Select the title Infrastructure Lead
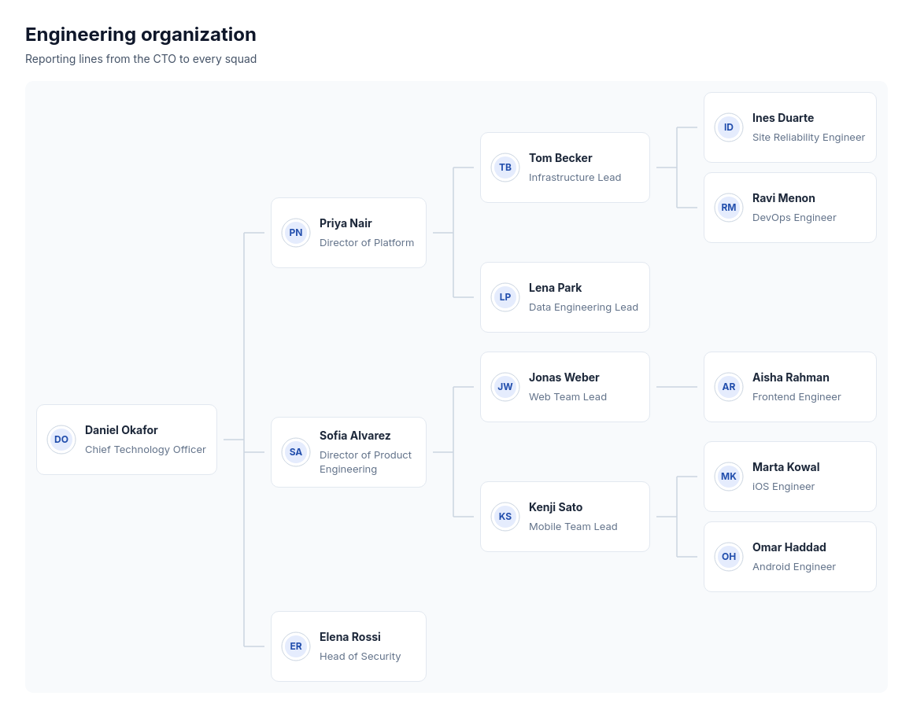This screenshot has width=913, height=718. [575, 178]
